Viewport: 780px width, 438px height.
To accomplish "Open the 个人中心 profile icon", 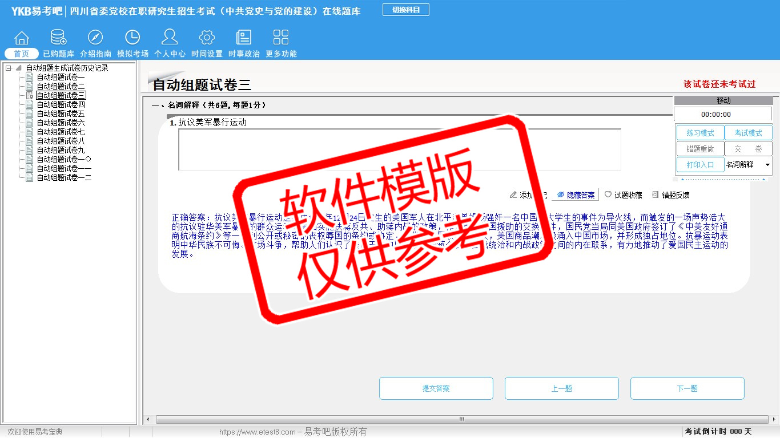I will (x=170, y=38).
